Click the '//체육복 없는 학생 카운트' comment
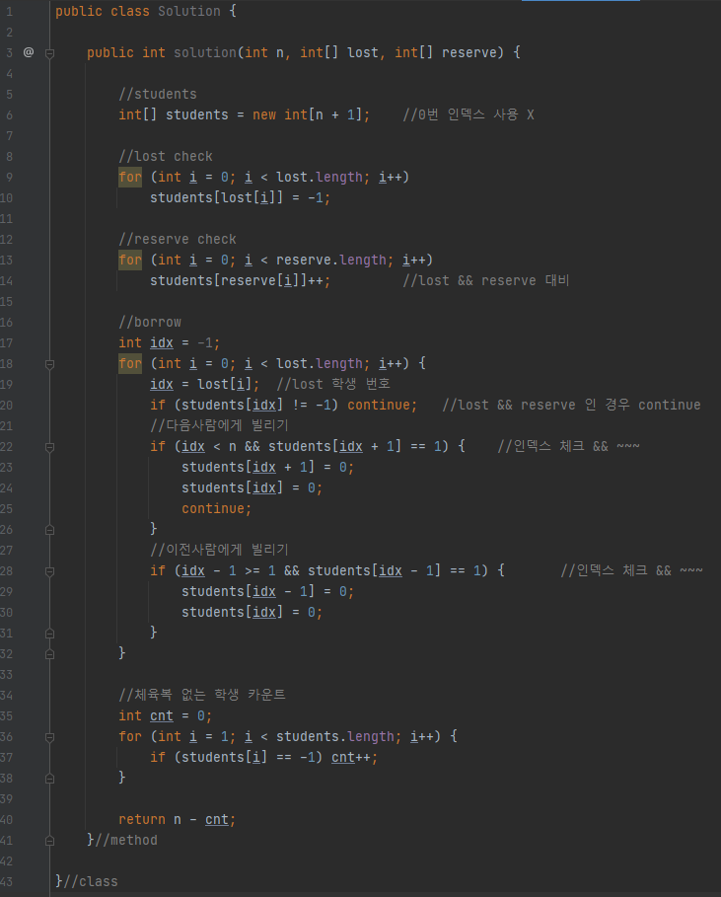Viewport: 721px width, 897px height. (x=202, y=695)
